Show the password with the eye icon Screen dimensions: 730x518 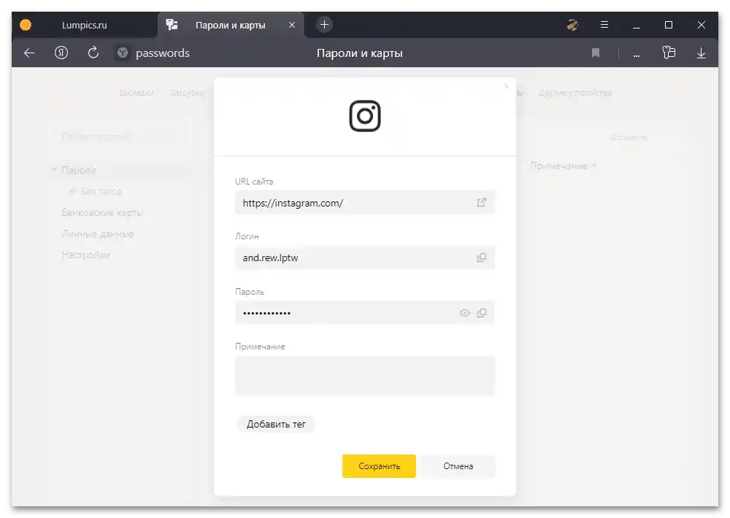coord(464,313)
